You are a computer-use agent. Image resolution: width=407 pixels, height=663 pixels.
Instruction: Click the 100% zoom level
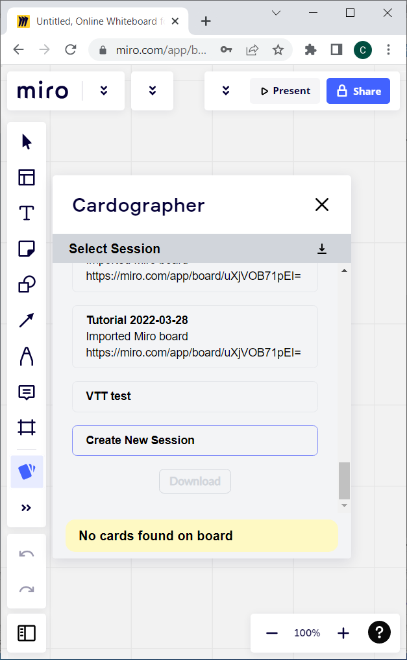pyautogui.click(x=307, y=633)
